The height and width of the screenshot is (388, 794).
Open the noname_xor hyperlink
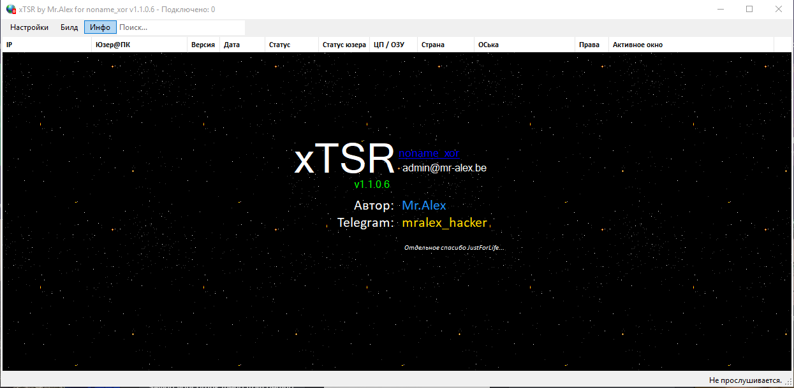click(429, 154)
